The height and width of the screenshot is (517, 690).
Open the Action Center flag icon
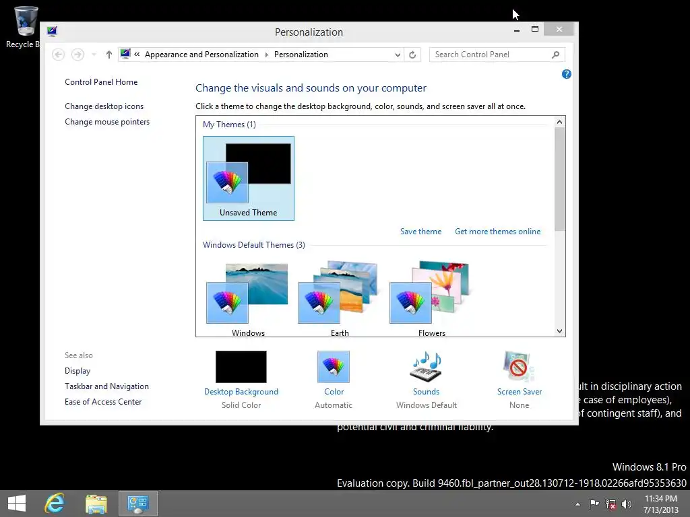tap(594, 504)
